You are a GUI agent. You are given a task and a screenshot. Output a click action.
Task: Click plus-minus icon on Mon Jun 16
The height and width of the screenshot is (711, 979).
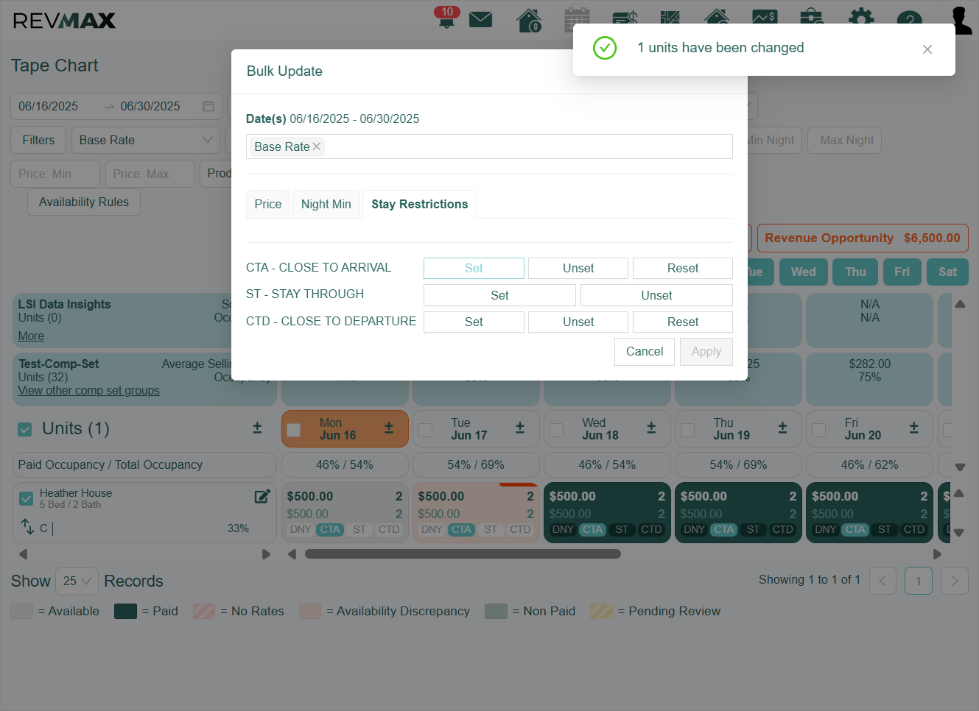click(x=389, y=428)
